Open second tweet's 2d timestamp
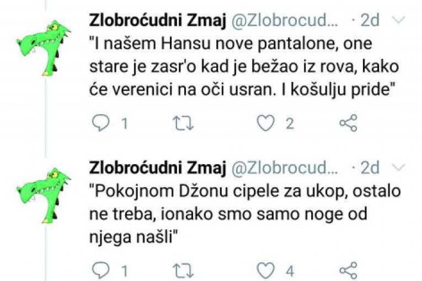Viewport: 422px width, 281px height. 370,167
